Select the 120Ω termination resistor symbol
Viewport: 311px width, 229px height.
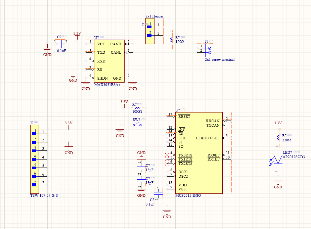tap(171, 40)
